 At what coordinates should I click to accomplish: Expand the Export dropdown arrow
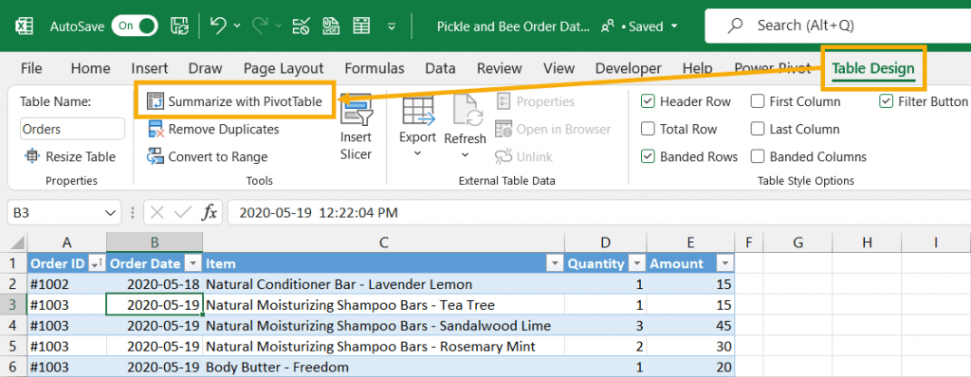coord(417,153)
